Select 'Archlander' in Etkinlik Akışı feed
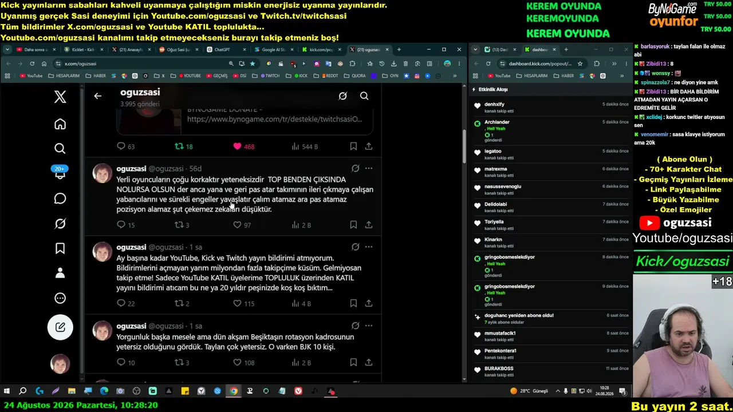This screenshot has width=733, height=412. click(497, 122)
